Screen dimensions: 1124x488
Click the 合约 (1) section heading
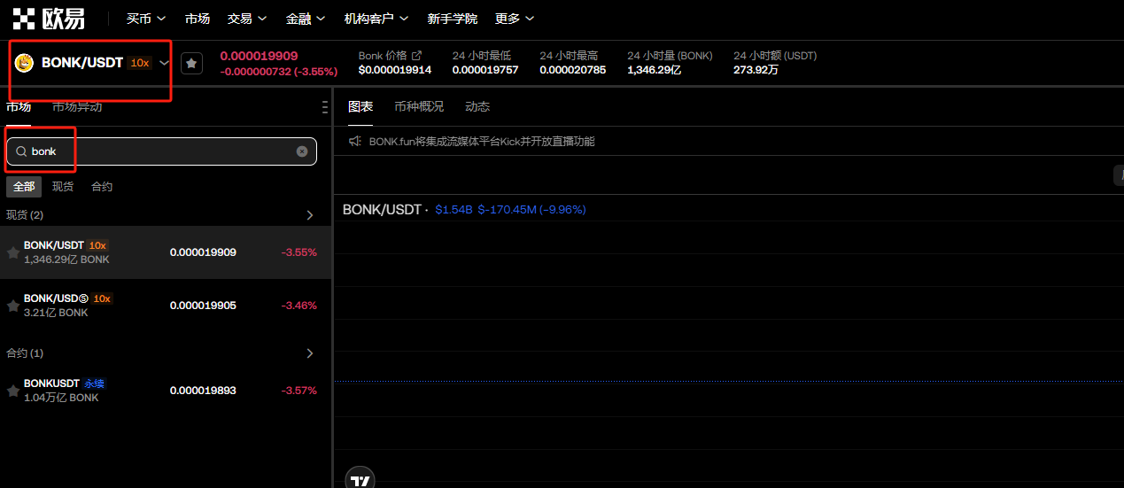25,353
